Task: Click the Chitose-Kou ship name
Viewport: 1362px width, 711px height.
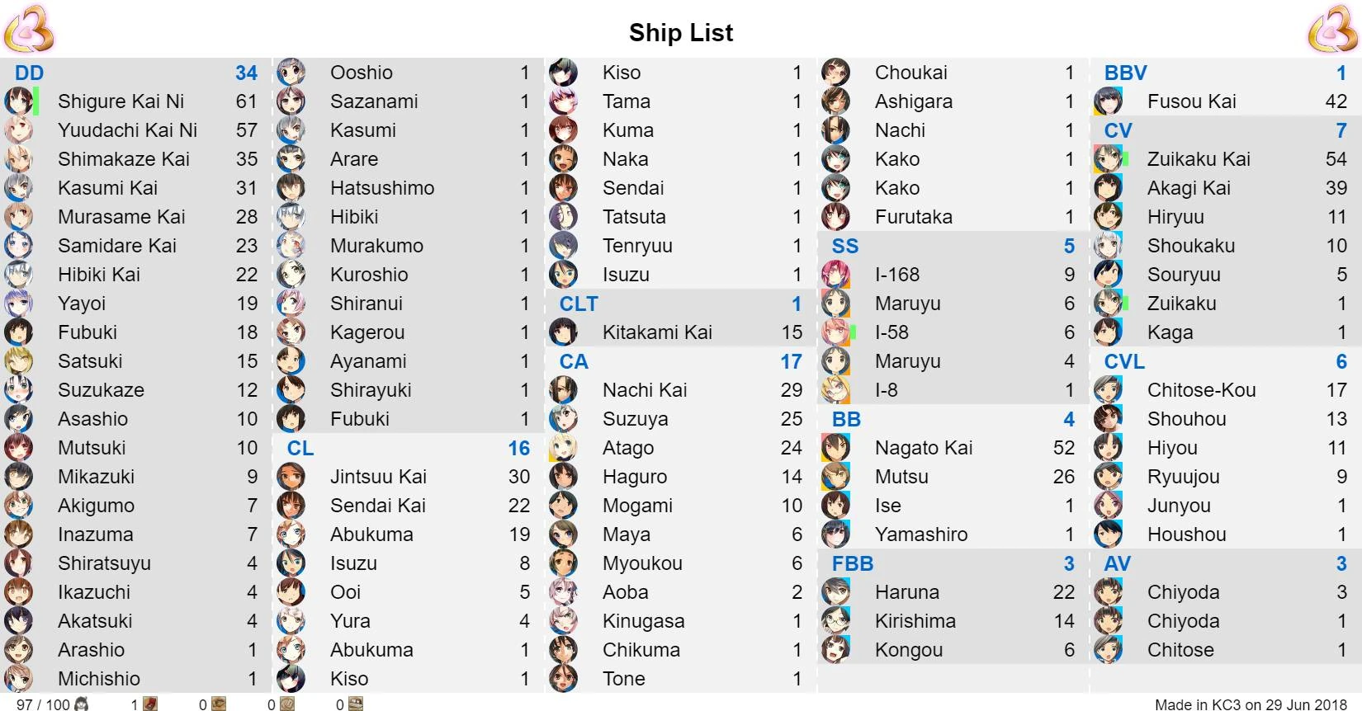Action: click(1201, 390)
